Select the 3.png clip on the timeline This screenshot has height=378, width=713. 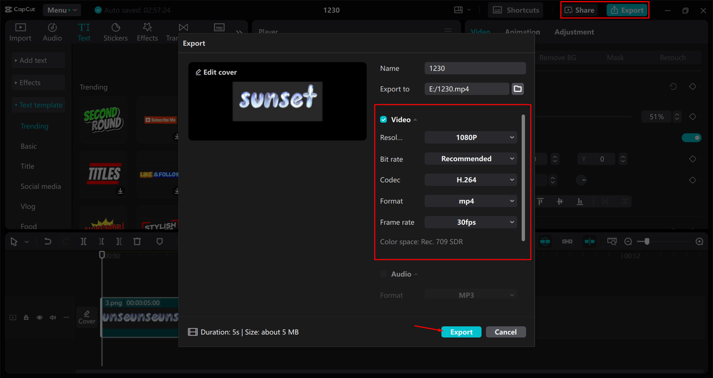tap(139, 317)
